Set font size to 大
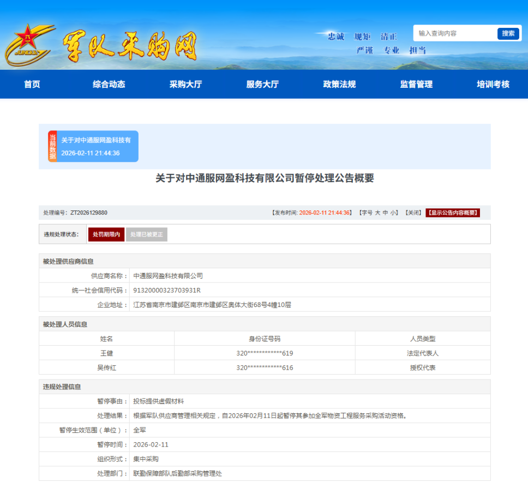Viewport: 528px width, 500px height. 377,213
